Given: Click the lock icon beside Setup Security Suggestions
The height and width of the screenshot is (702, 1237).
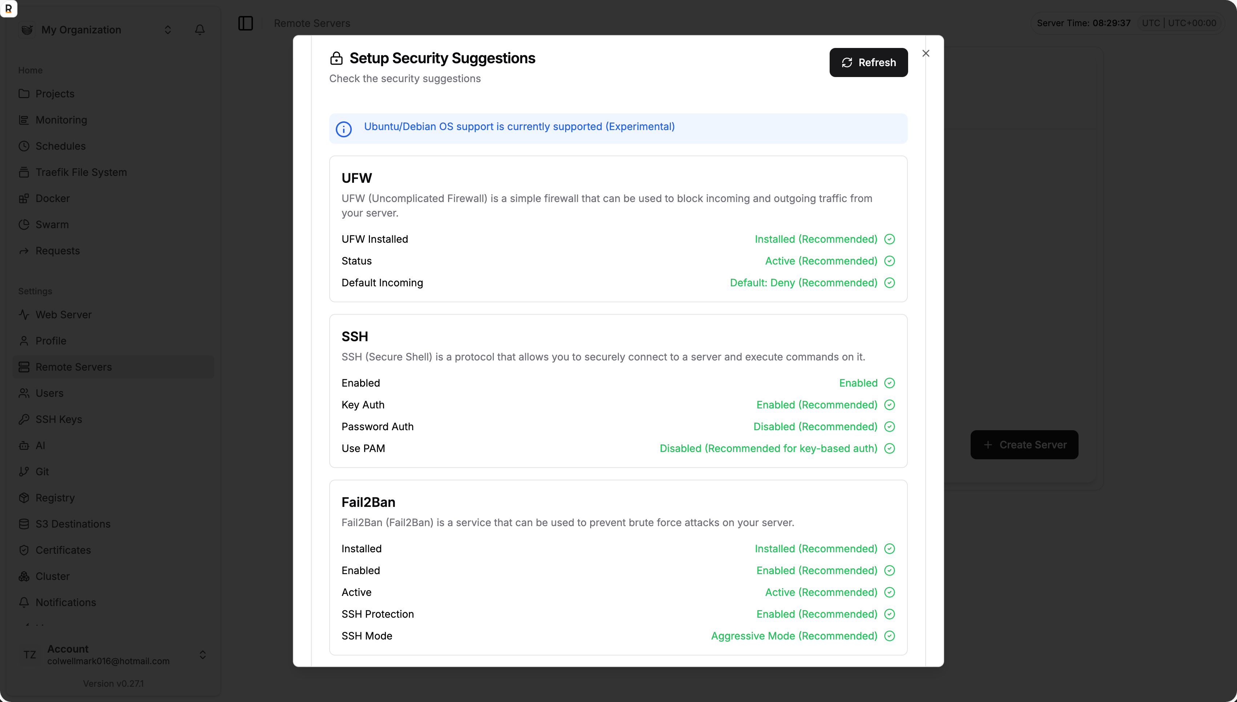Looking at the screenshot, I should pyautogui.click(x=336, y=58).
